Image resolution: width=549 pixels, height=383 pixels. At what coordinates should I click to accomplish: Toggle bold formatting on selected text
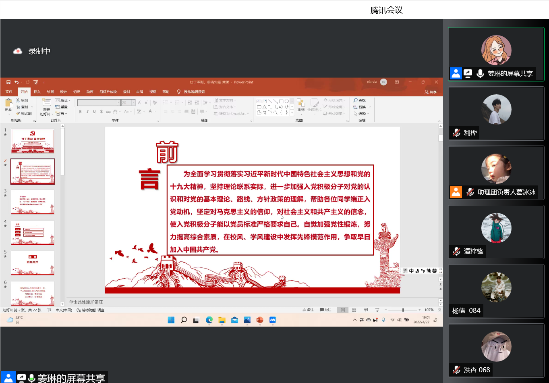(80, 111)
